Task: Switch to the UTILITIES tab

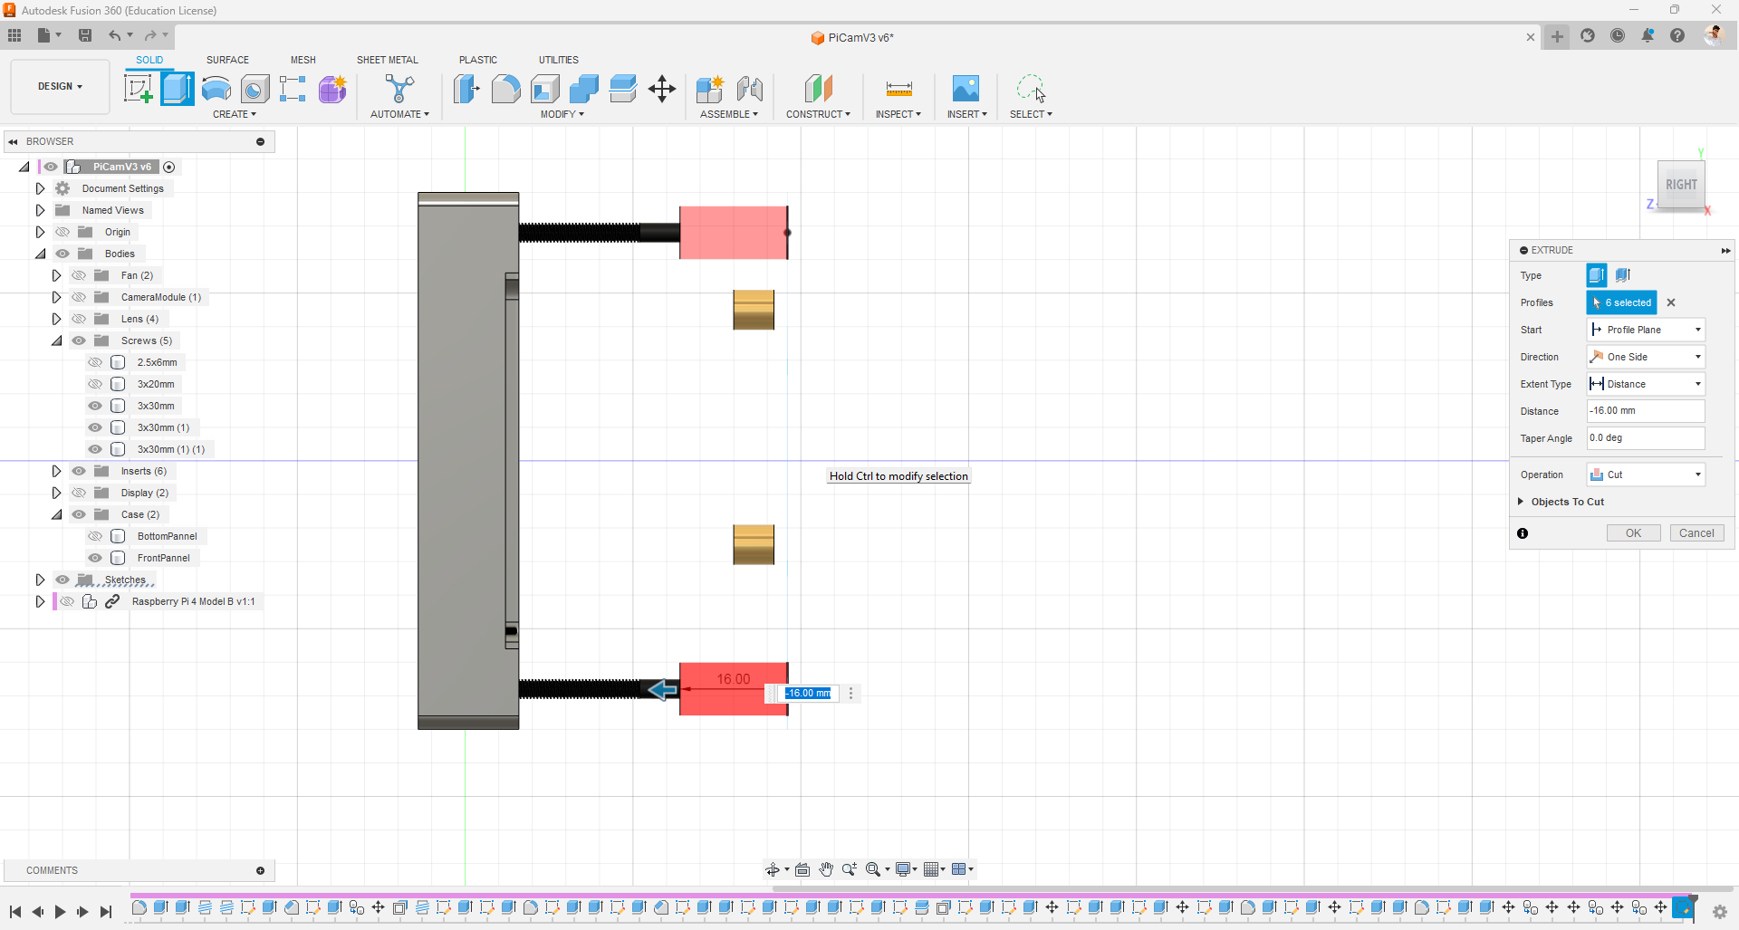Action: [559, 60]
